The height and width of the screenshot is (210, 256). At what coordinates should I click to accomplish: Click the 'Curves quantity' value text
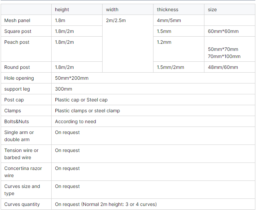coord(106,204)
